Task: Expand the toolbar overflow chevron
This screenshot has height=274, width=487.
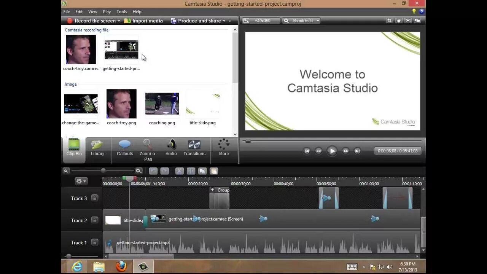Action: [x=229, y=21]
